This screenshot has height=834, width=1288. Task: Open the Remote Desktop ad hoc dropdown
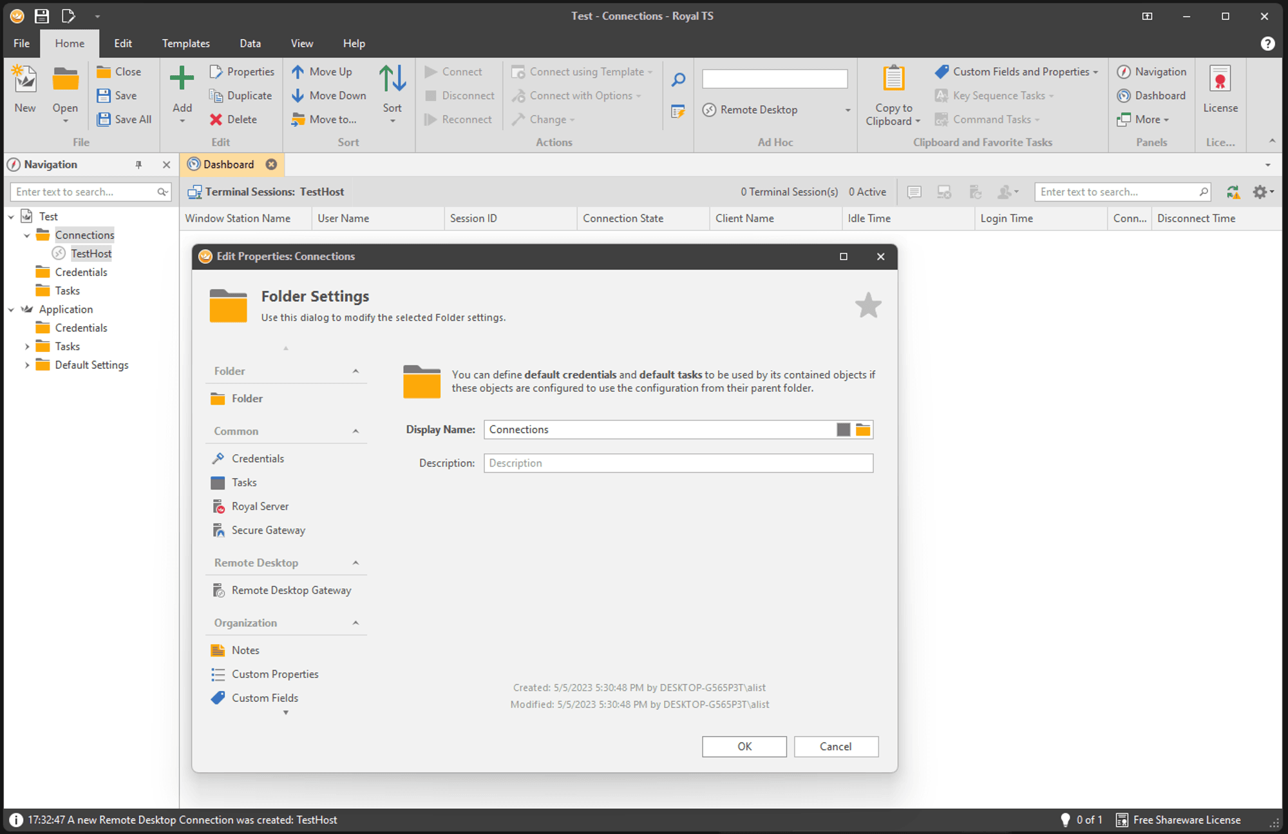coord(848,110)
